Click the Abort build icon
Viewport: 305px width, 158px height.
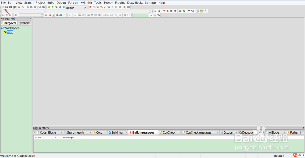point(63,7)
